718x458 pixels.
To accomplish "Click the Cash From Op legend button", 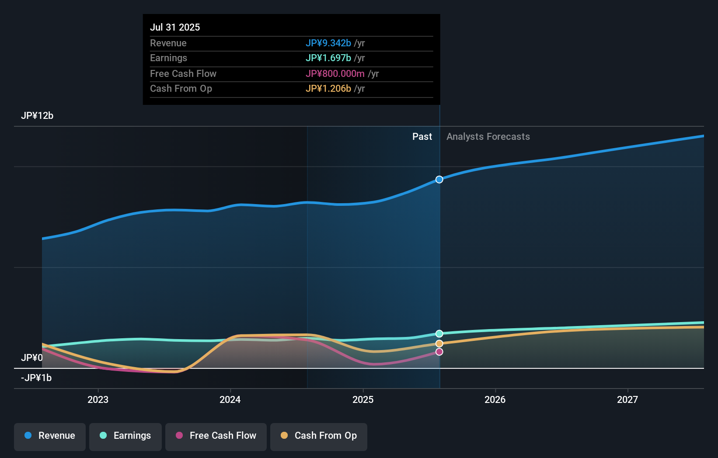I will click(318, 436).
